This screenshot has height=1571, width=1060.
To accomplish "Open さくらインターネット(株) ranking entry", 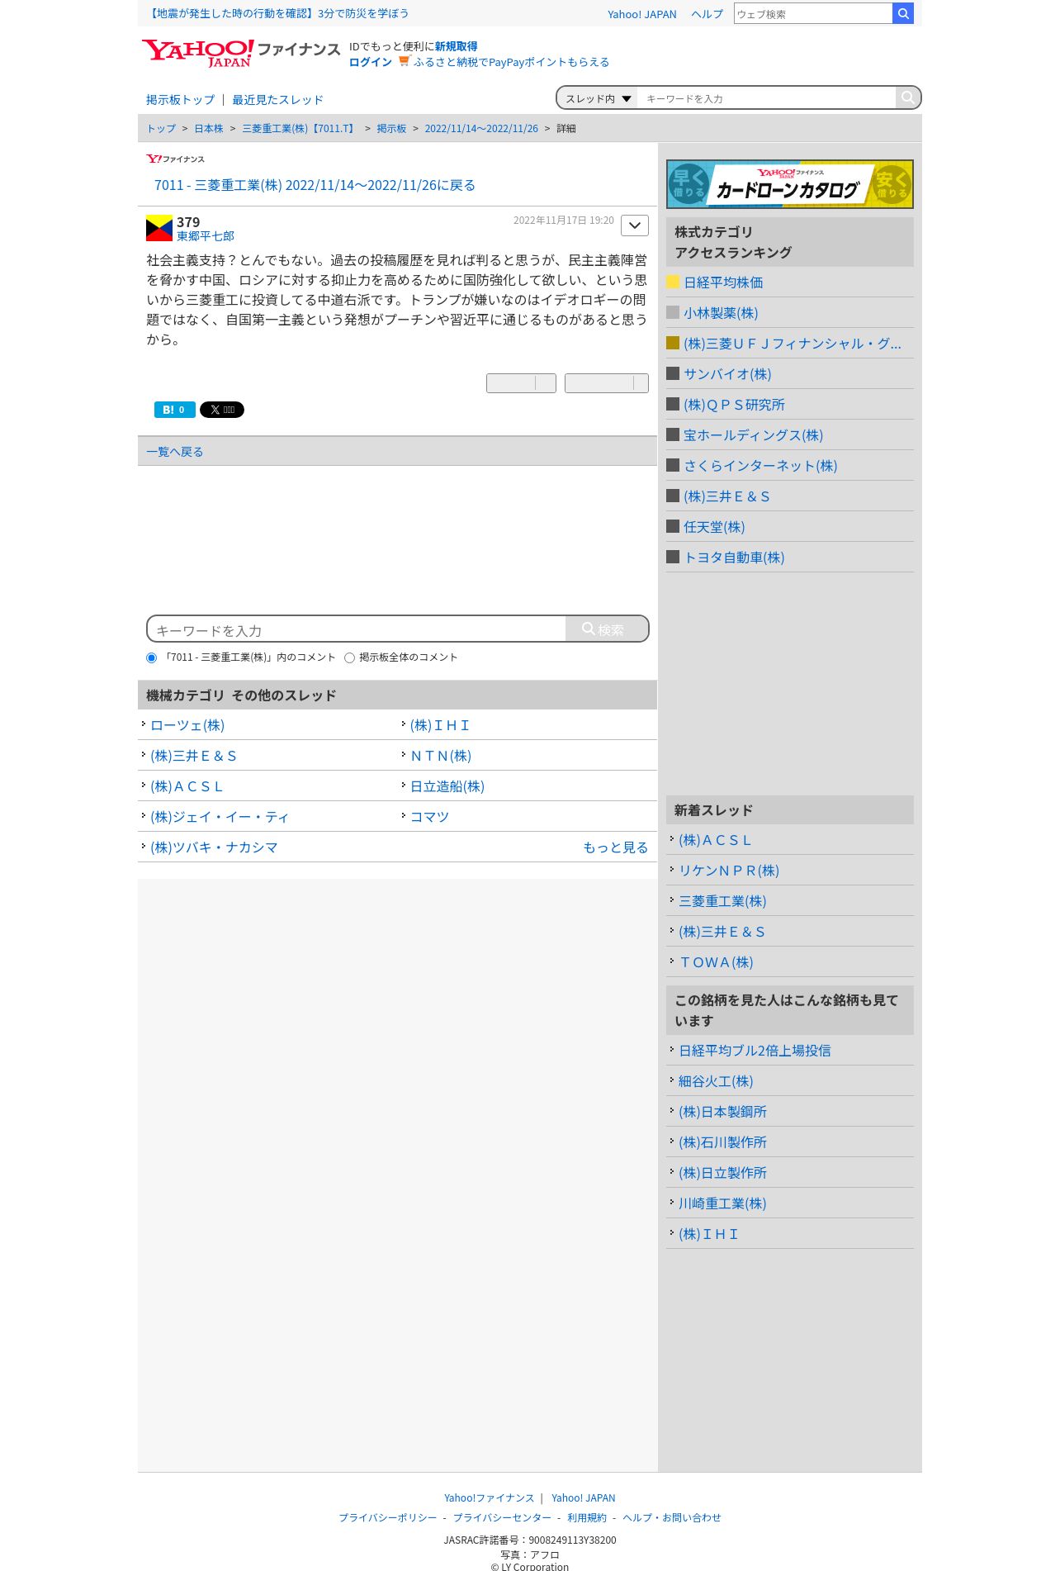I will pos(760,466).
